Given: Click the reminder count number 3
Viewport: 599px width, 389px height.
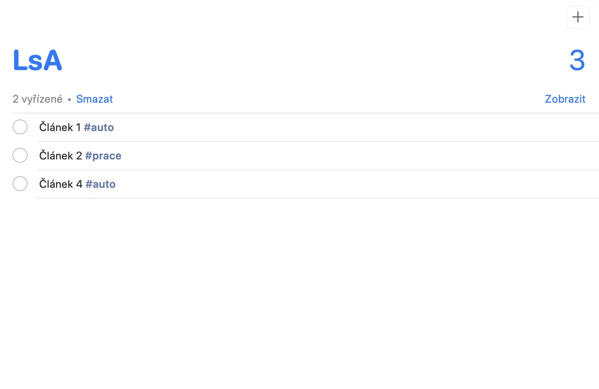Looking at the screenshot, I should [x=577, y=60].
